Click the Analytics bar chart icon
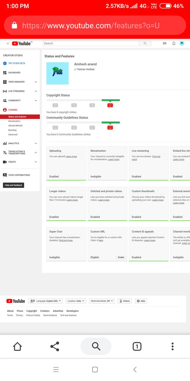Image resolution: width=190 pixels, height=381 pixels. [x=5, y=144]
